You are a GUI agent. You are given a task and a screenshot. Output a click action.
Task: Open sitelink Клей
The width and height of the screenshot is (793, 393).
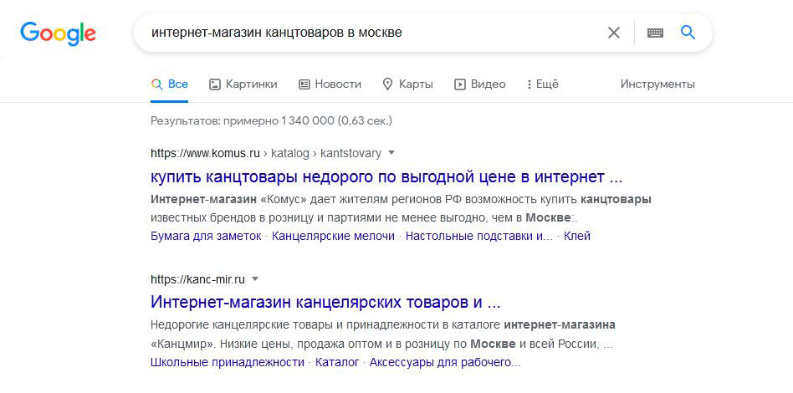point(577,236)
